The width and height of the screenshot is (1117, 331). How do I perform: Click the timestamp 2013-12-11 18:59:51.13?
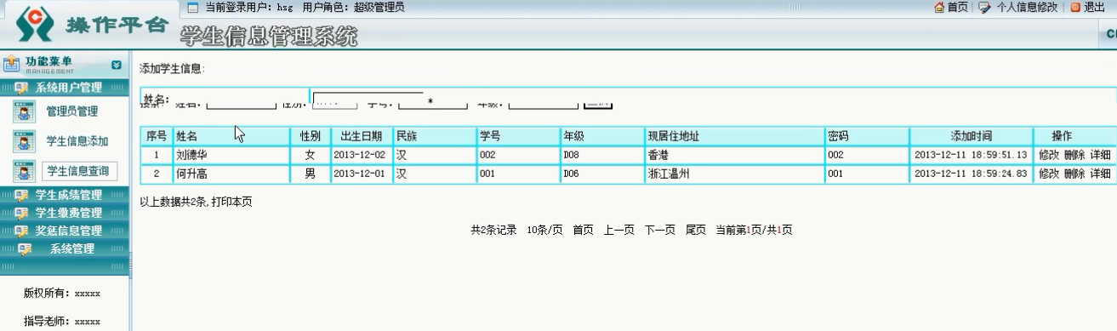pyautogui.click(x=971, y=155)
